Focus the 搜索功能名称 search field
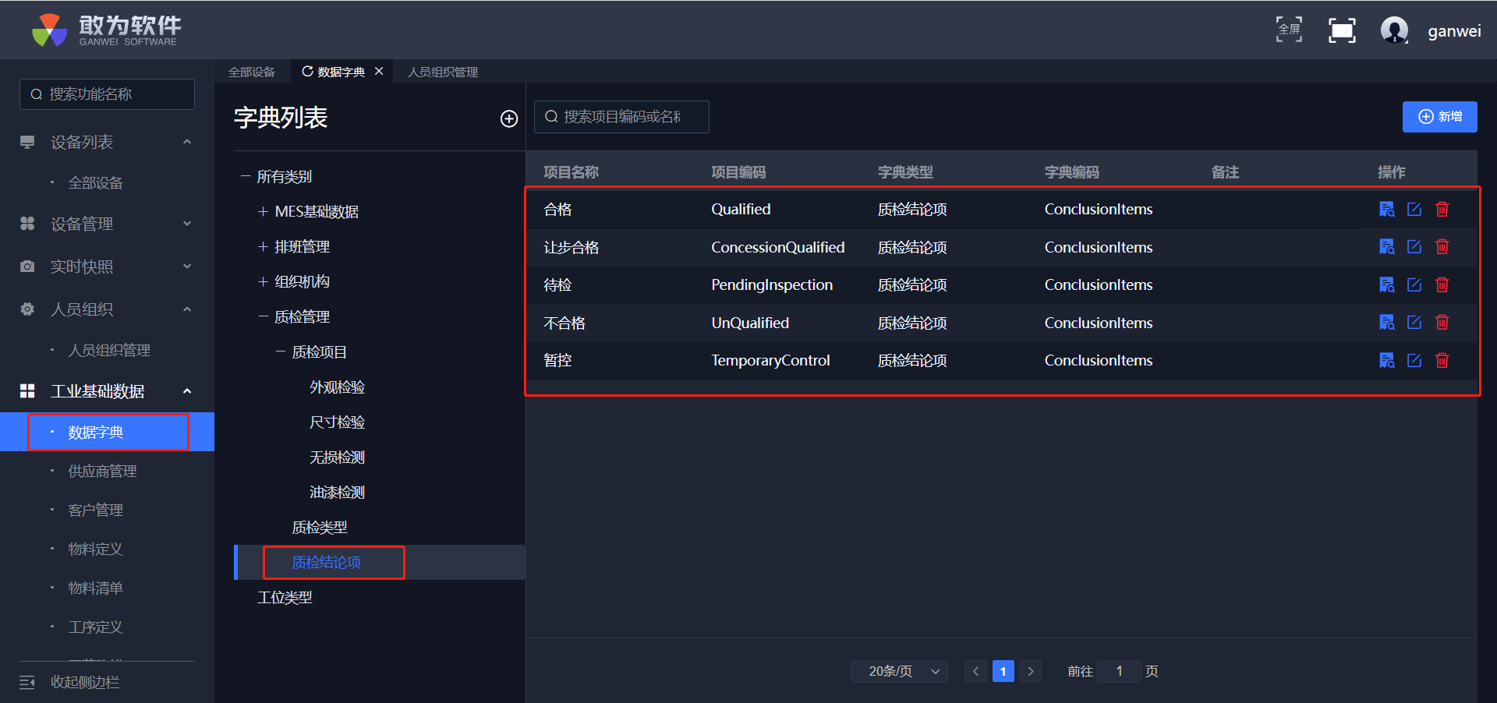Image resolution: width=1497 pixels, height=703 pixels. [107, 94]
